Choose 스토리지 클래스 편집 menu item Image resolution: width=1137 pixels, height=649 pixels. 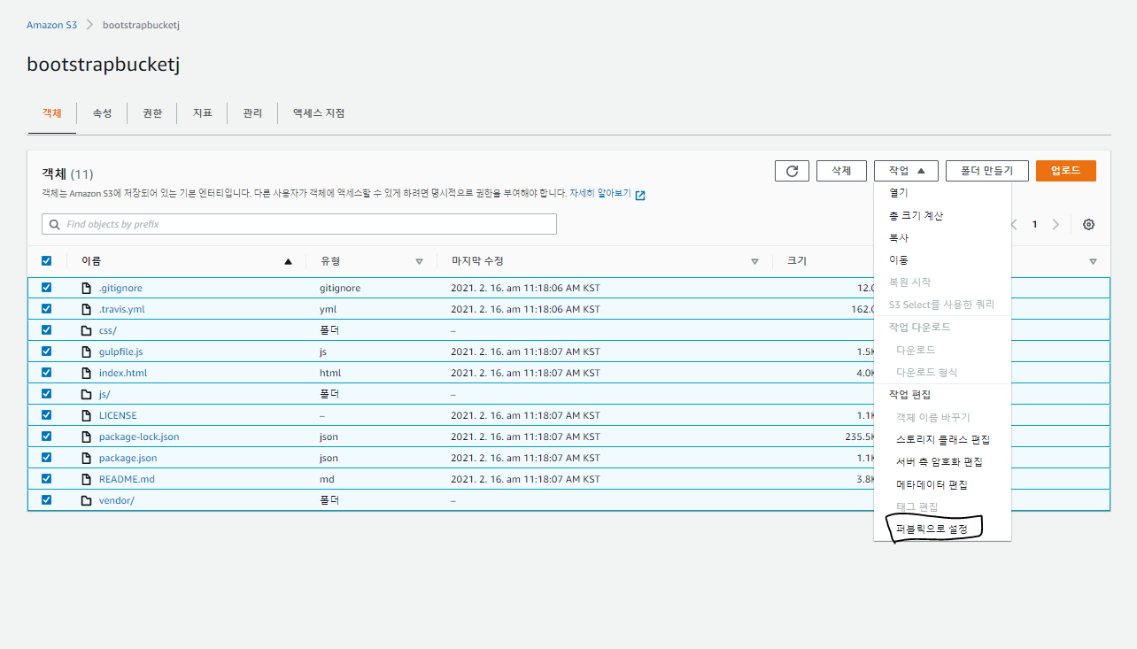click(x=942, y=440)
